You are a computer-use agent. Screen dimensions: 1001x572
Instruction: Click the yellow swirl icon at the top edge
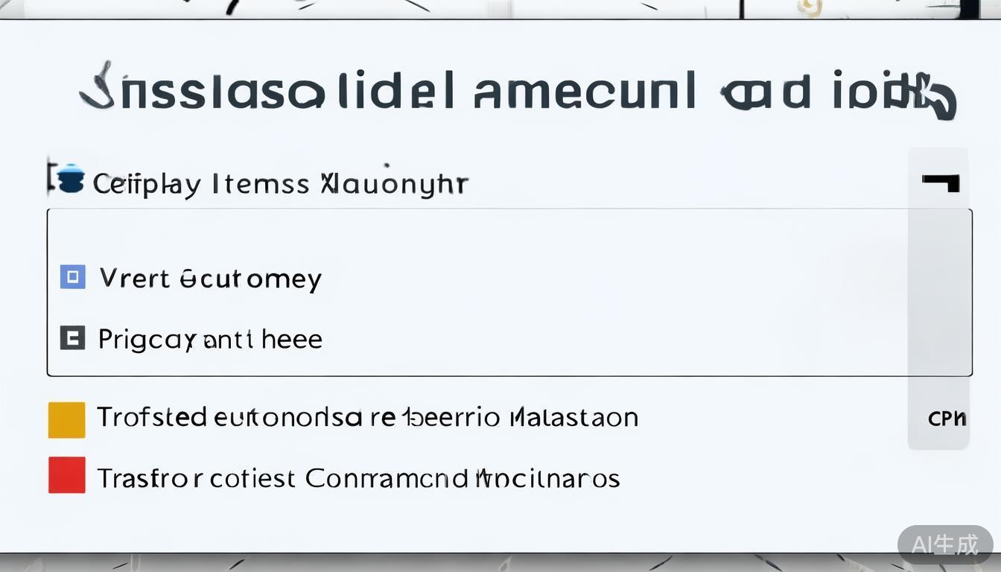coord(810,8)
